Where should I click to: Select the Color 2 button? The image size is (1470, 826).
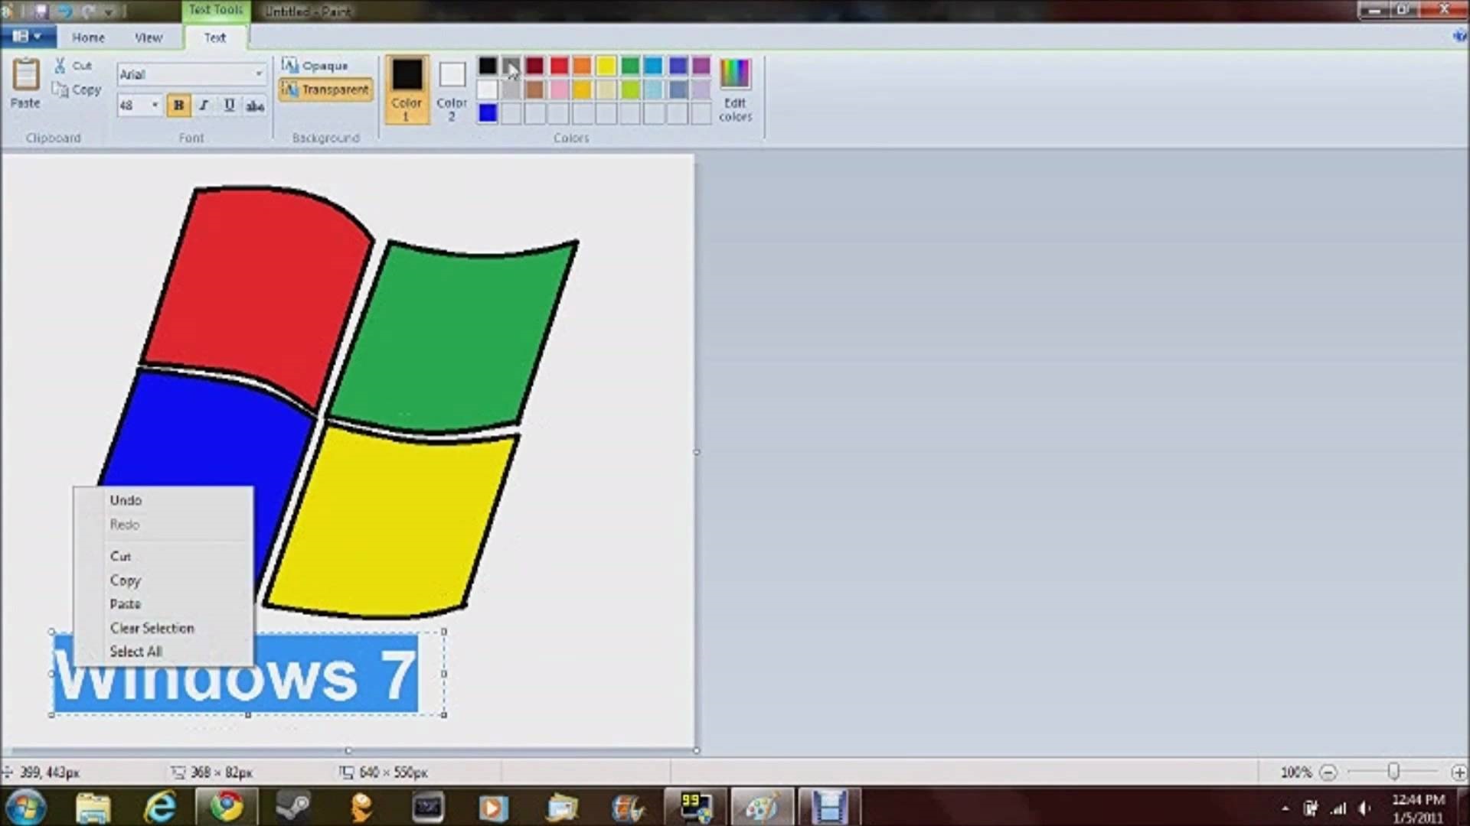(x=452, y=89)
